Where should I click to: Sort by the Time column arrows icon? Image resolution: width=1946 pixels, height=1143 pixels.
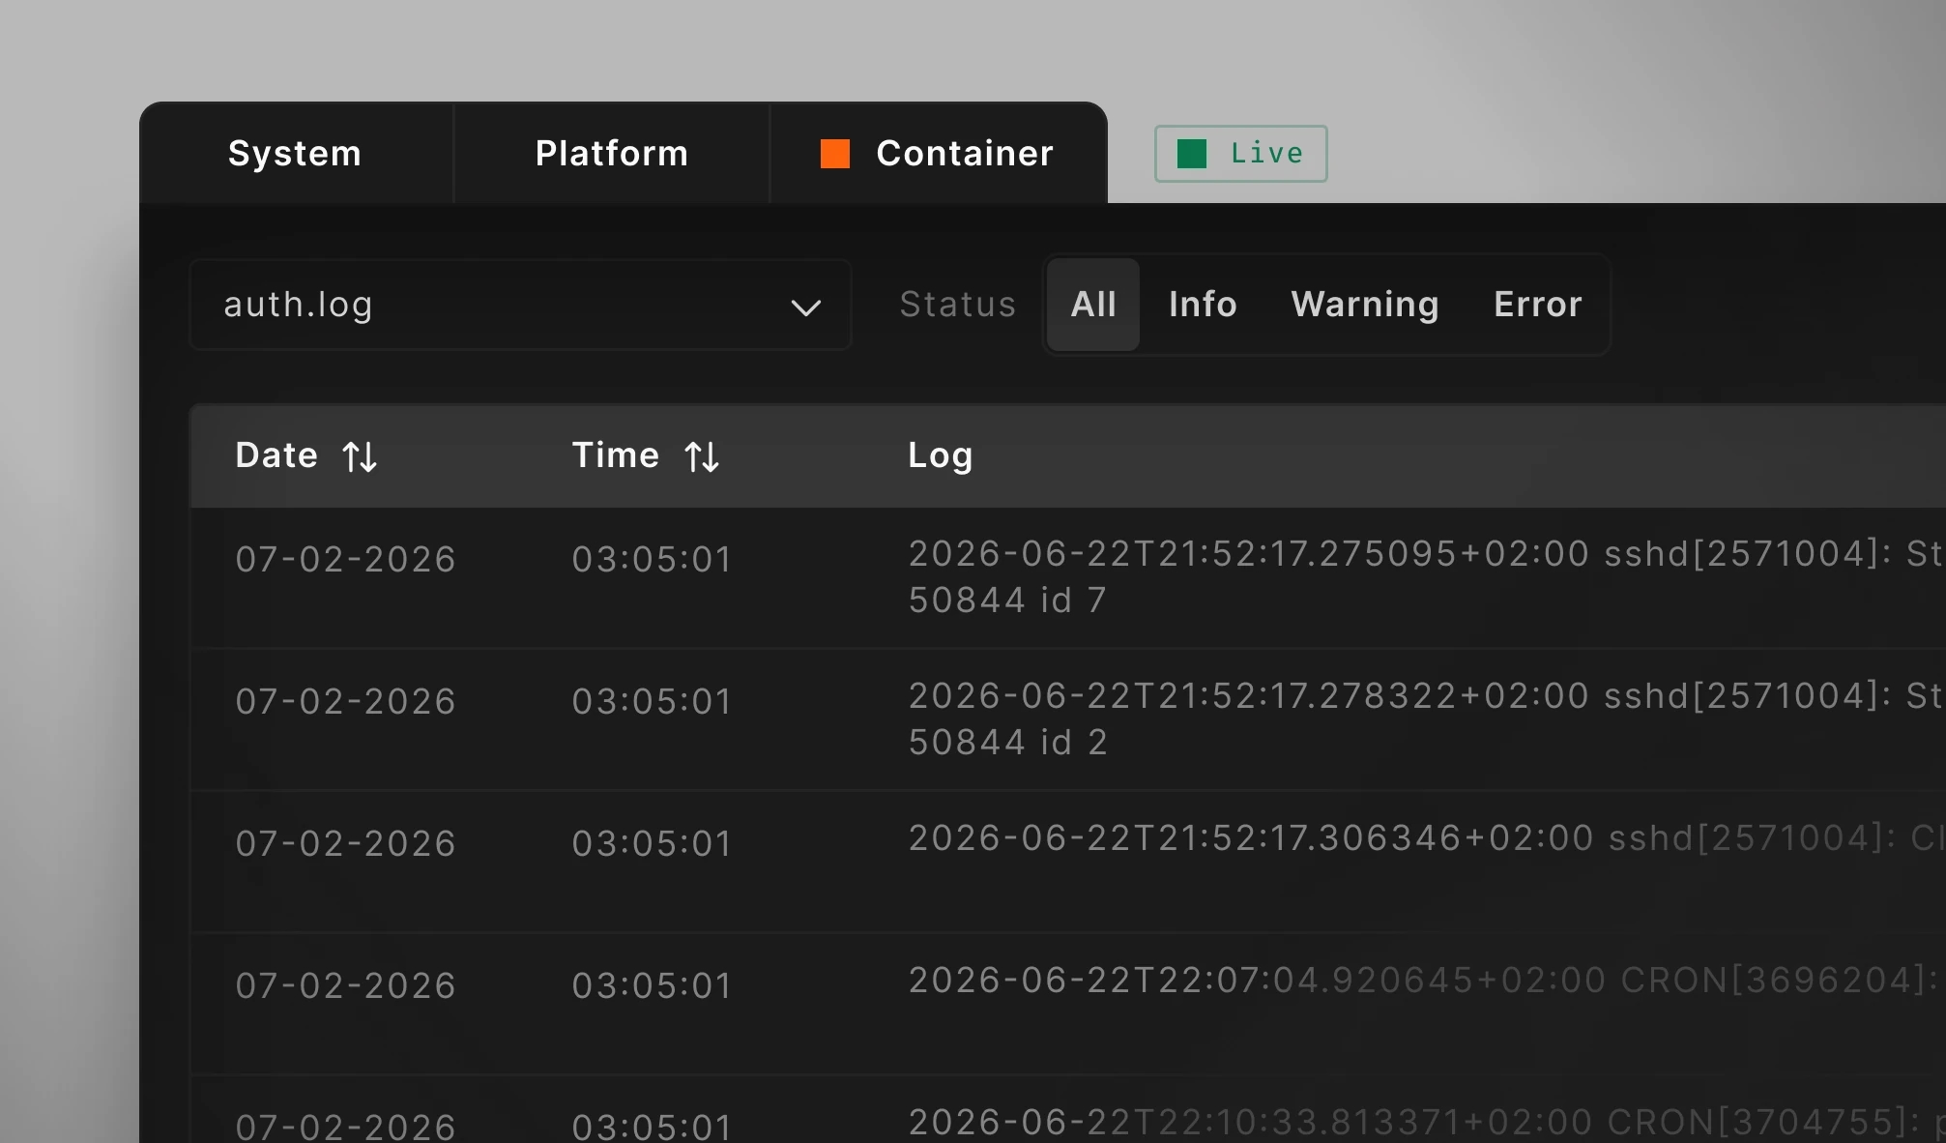click(702, 456)
